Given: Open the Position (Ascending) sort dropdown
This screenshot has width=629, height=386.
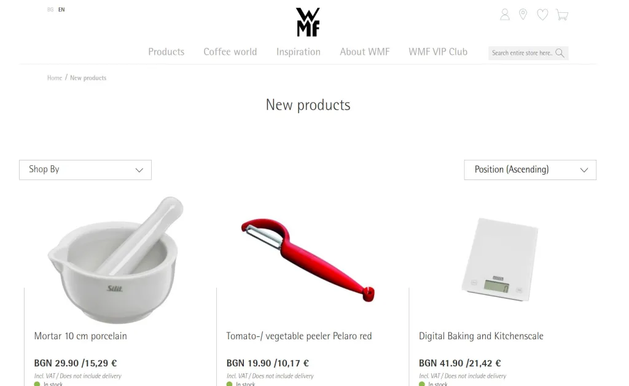Looking at the screenshot, I should pyautogui.click(x=530, y=170).
